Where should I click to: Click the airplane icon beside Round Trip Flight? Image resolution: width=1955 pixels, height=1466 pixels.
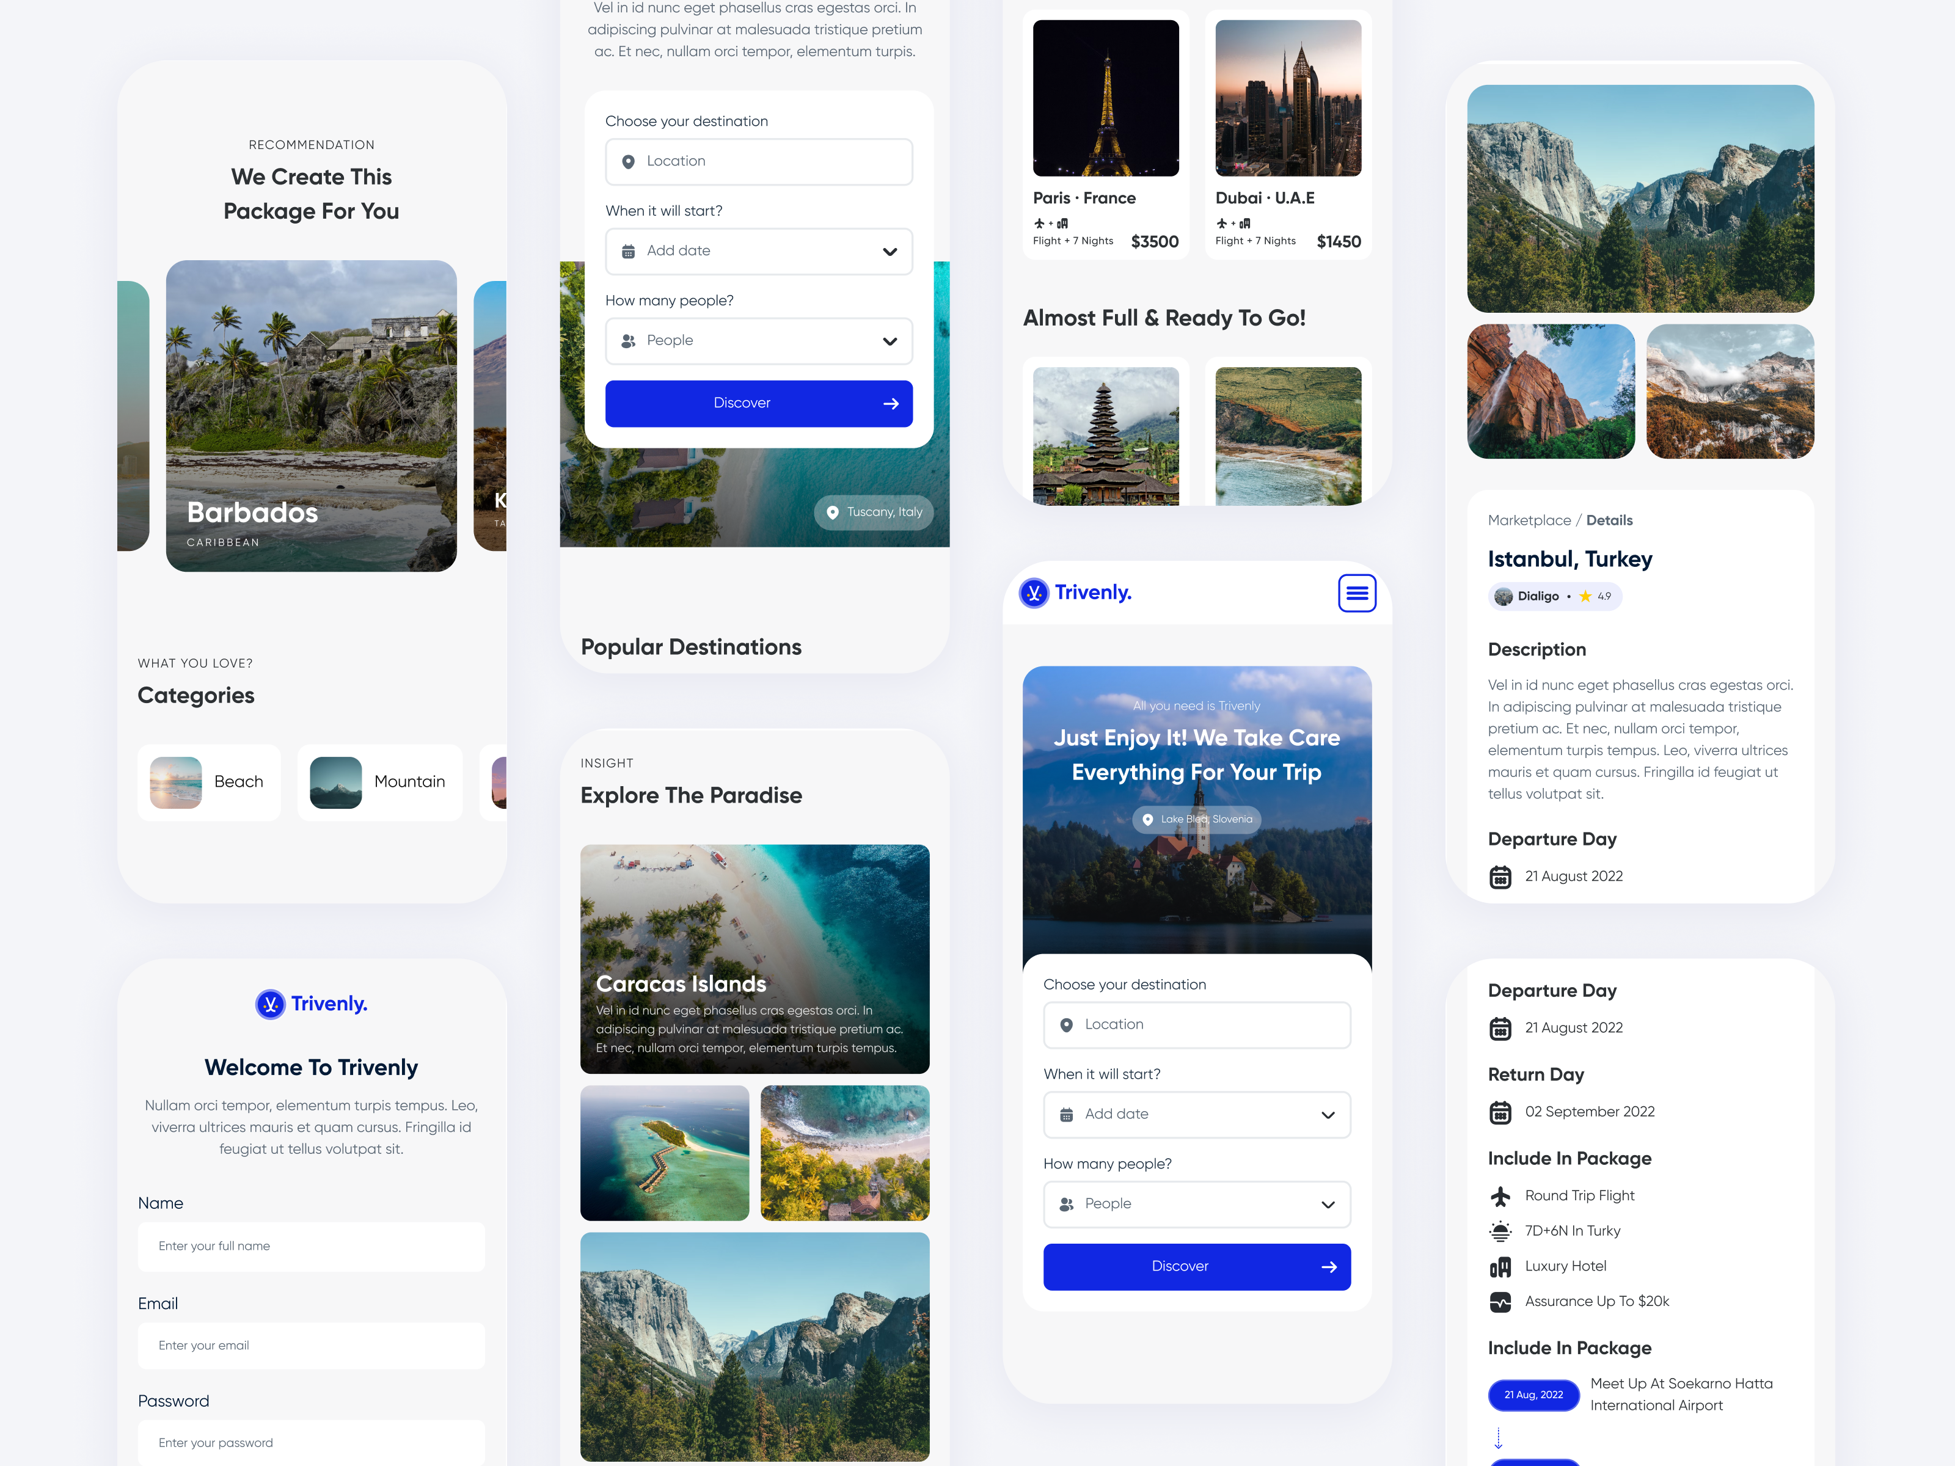pyautogui.click(x=1500, y=1197)
